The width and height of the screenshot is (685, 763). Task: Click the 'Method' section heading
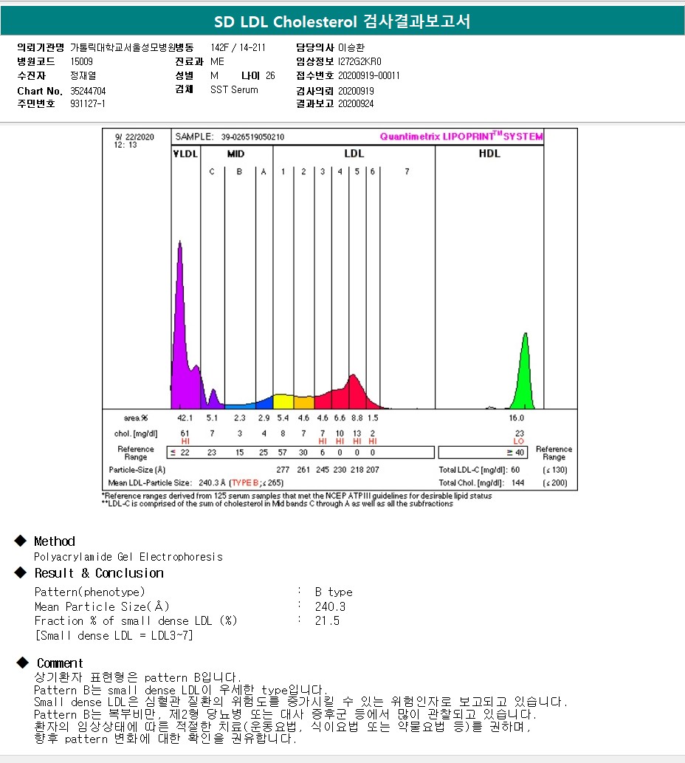55,541
